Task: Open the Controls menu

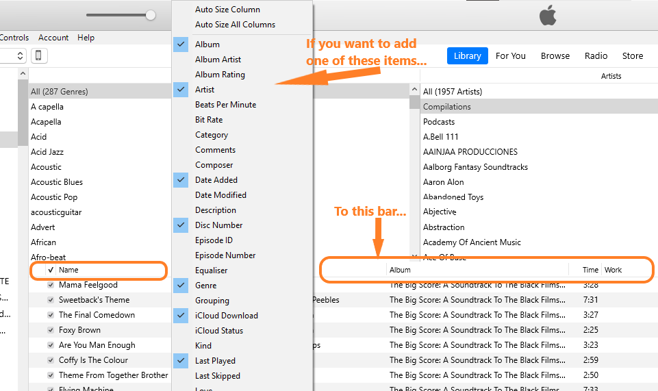Action: [x=14, y=38]
